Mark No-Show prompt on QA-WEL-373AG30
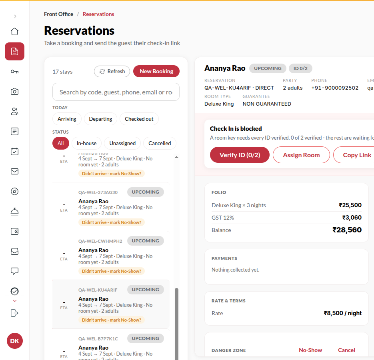 [x=111, y=222]
